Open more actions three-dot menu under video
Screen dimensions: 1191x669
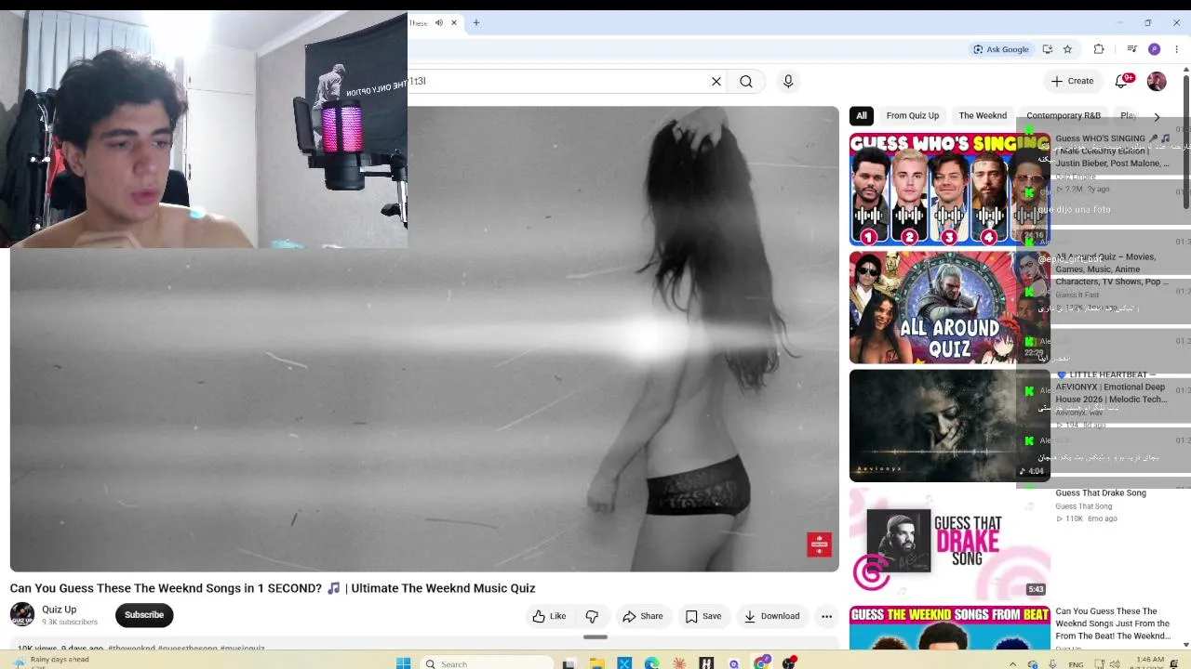point(826,616)
